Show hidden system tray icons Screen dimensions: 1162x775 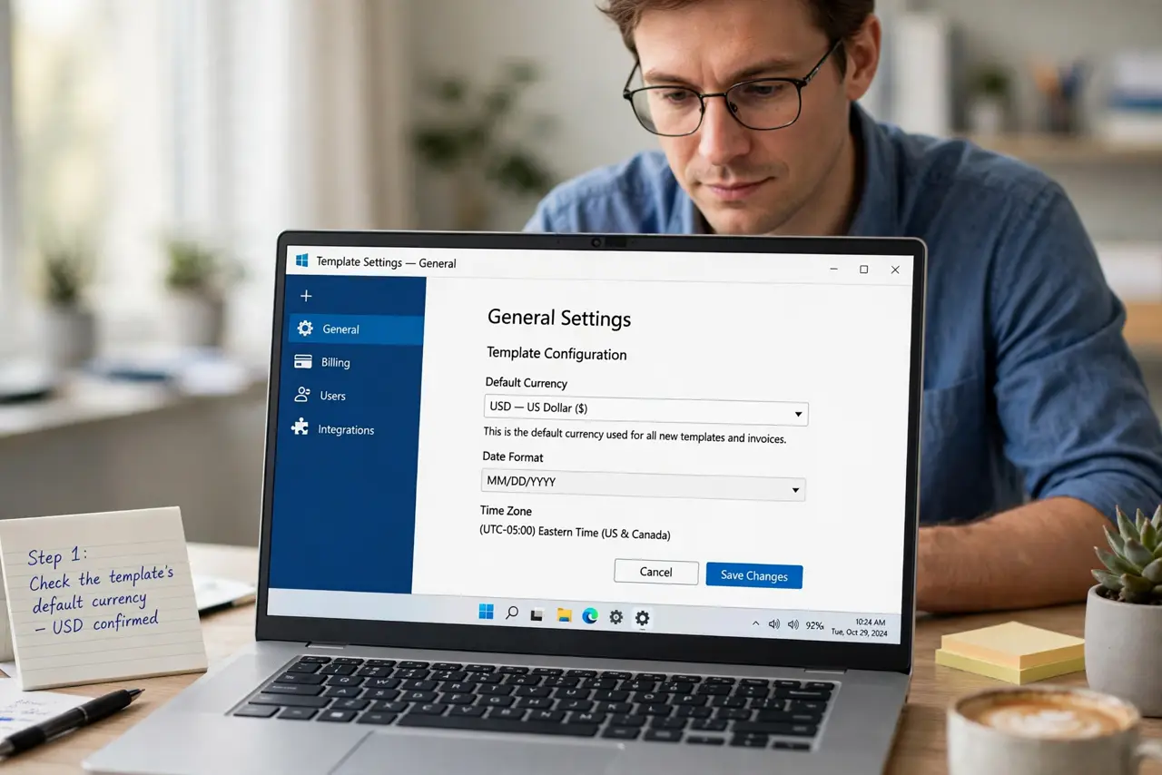pyautogui.click(x=756, y=623)
